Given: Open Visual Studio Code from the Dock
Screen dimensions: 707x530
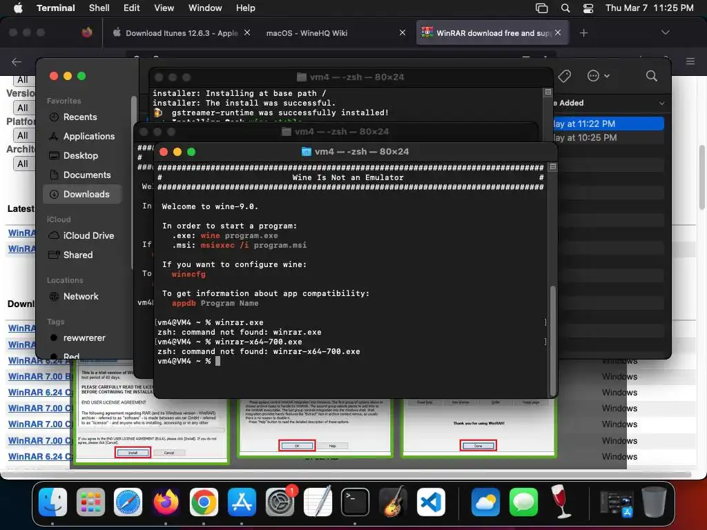Looking at the screenshot, I should (431, 502).
